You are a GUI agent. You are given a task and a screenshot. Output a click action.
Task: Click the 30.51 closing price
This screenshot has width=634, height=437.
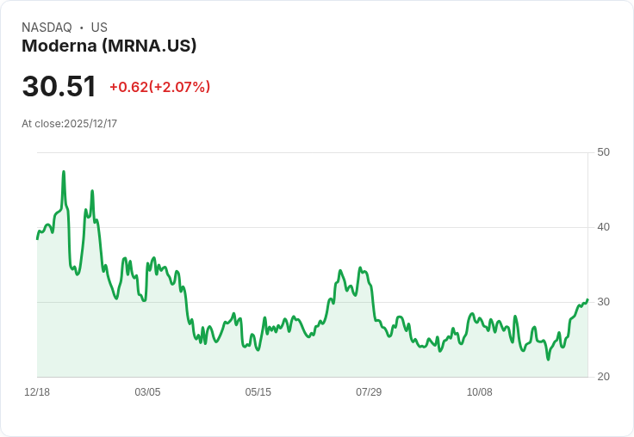tap(59, 87)
